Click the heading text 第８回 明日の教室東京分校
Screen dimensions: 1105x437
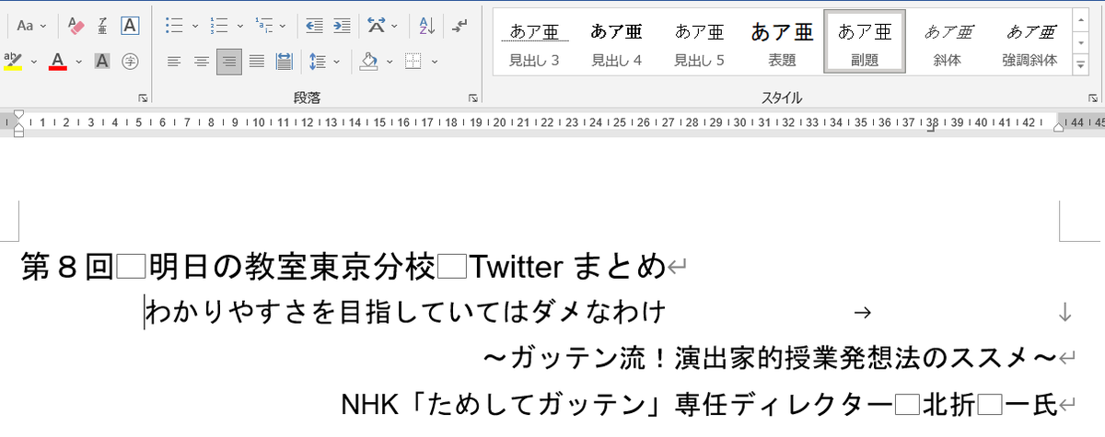click(227, 269)
